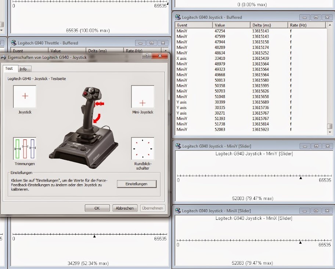Click the Mini-Joystick crosshair test box
Image resolution: width=335 pixels, height=269 pixels.
pos(143,97)
